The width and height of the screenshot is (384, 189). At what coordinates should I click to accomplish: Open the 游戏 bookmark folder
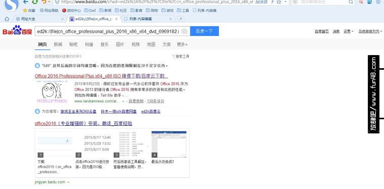click(167, 11)
